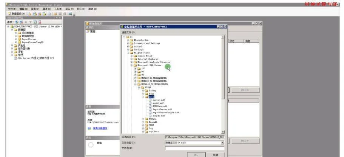Viewport: 344px width, 157px height.
Task: Click the ReportServer database icon in Object Explorer
Action: click(20, 39)
